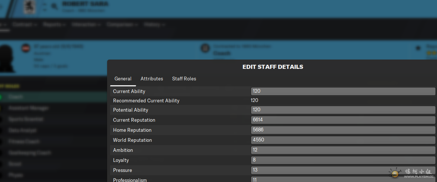Switch to the General tab
This screenshot has width=437, height=182.
123,79
